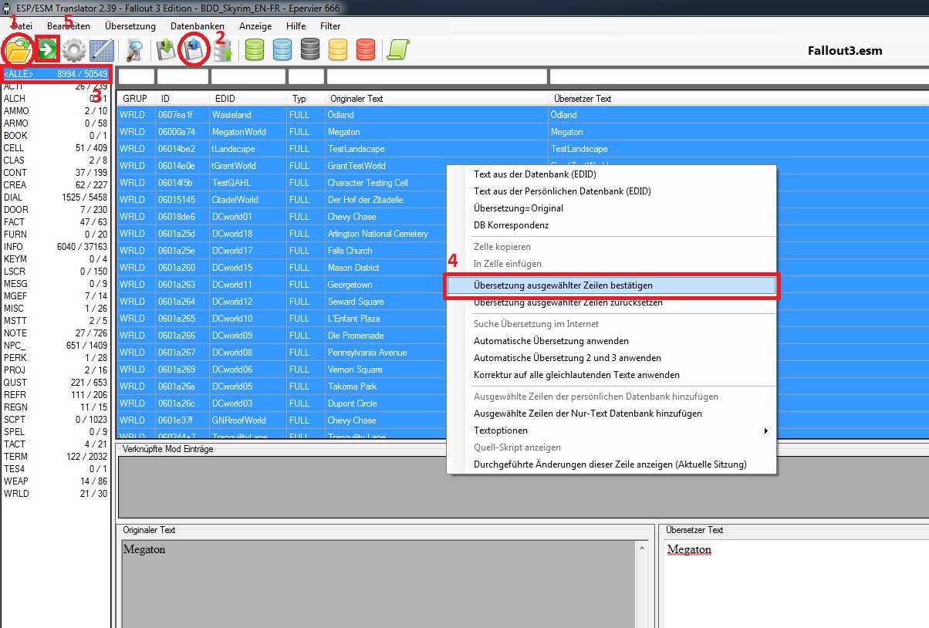
Task: Sort by the GRUP column header
Action: click(x=136, y=99)
